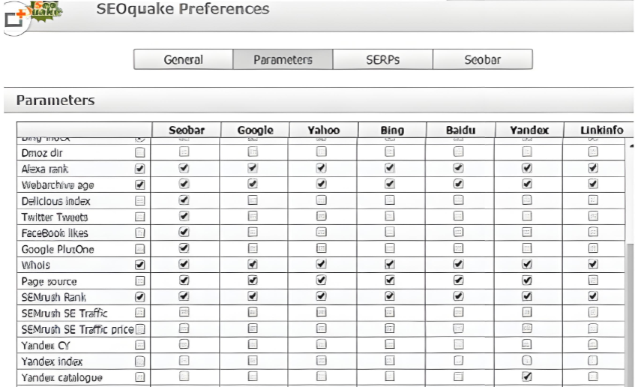Toggle Webarchive age for Yahoo column
The height and width of the screenshot is (387, 638).
[x=321, y=184]
